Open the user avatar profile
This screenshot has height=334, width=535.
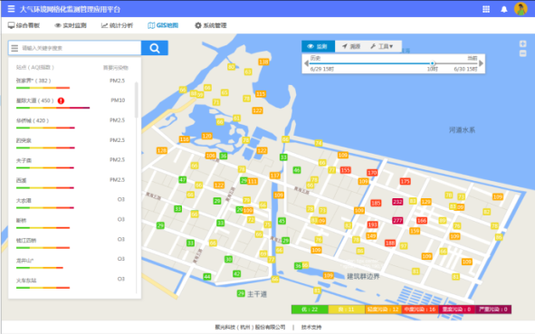click(521, 9)
